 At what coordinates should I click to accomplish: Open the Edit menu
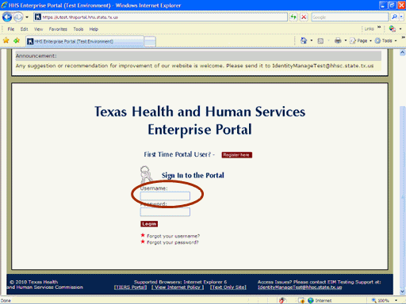pyautogui.click(x=24, y=29)
